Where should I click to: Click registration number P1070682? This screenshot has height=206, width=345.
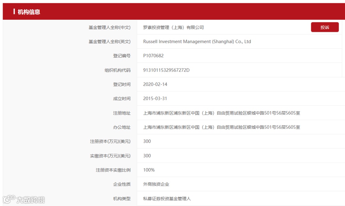[x=153, y=56]
